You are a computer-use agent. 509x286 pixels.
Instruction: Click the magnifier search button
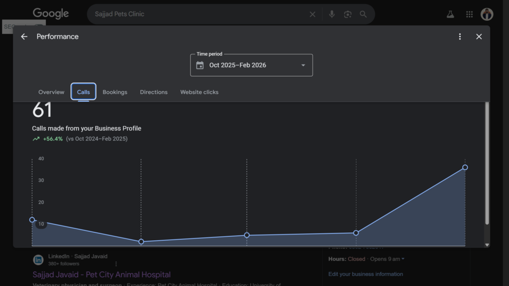click(x=363, y=14)
